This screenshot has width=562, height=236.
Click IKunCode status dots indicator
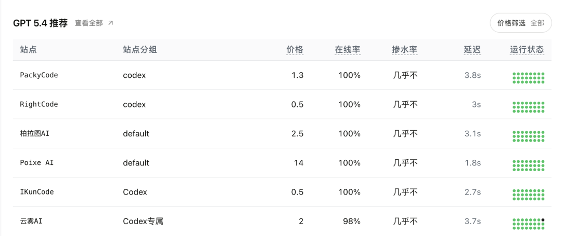tap(528, 194)
